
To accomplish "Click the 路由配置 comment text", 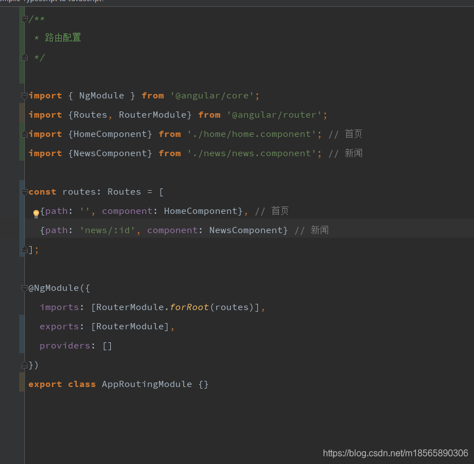I will (x=63, y=38).
